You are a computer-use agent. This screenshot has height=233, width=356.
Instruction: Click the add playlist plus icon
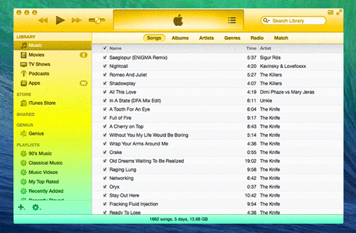21,207
